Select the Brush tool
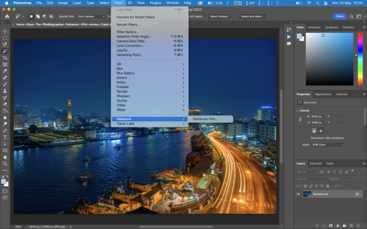The height and width of the screenshot is (229, 367). [x=5, y=84]
